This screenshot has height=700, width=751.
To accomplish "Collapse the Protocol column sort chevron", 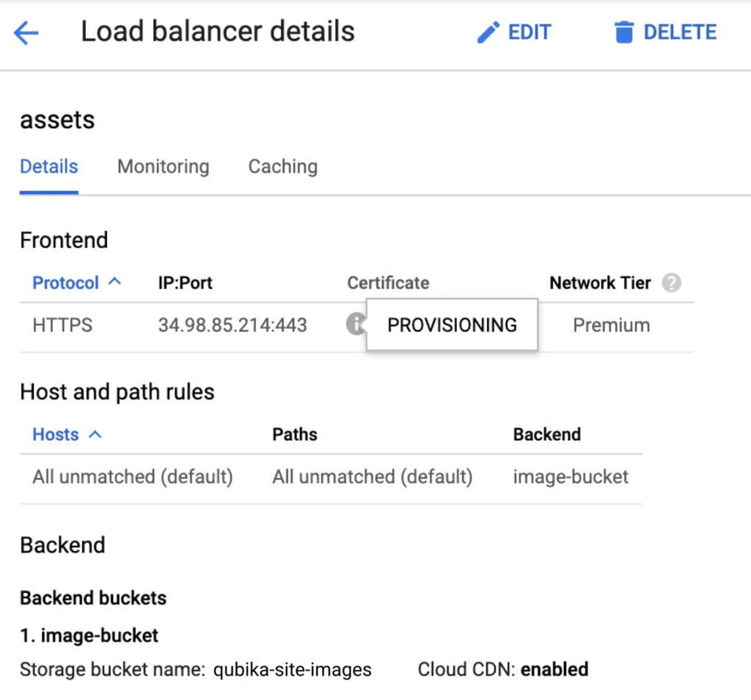I will pyautogui.click(x=114, y=281).
